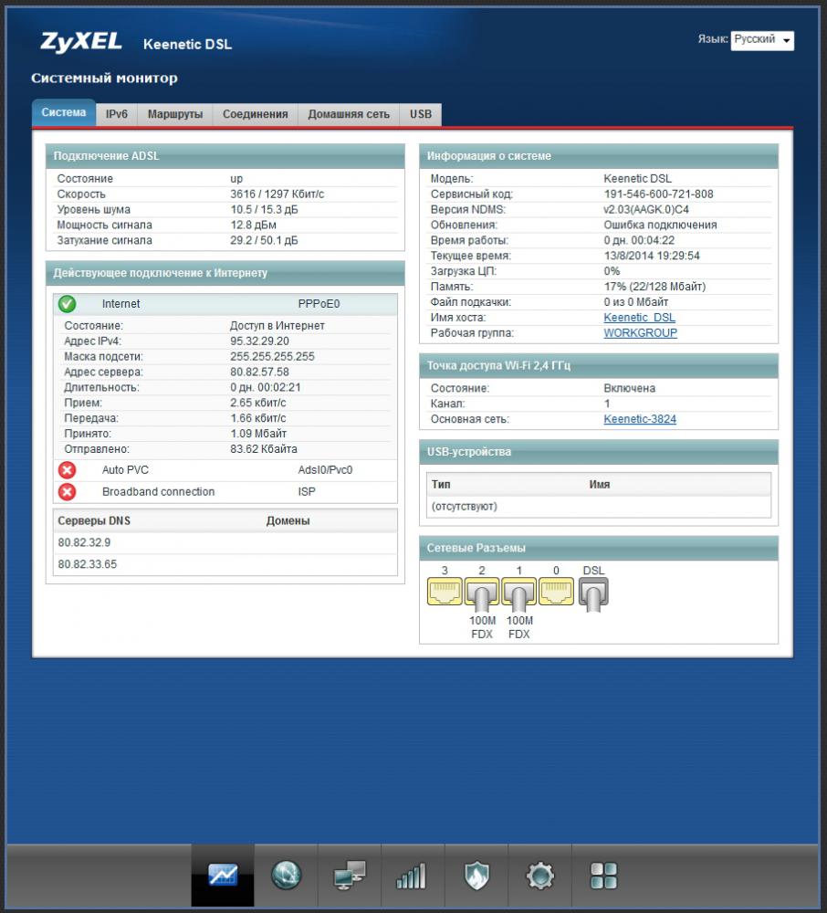Viewport: 827px width, 913px height.
Task: Open the Wi-Fi signal bars icon
Action: (412, 876)
